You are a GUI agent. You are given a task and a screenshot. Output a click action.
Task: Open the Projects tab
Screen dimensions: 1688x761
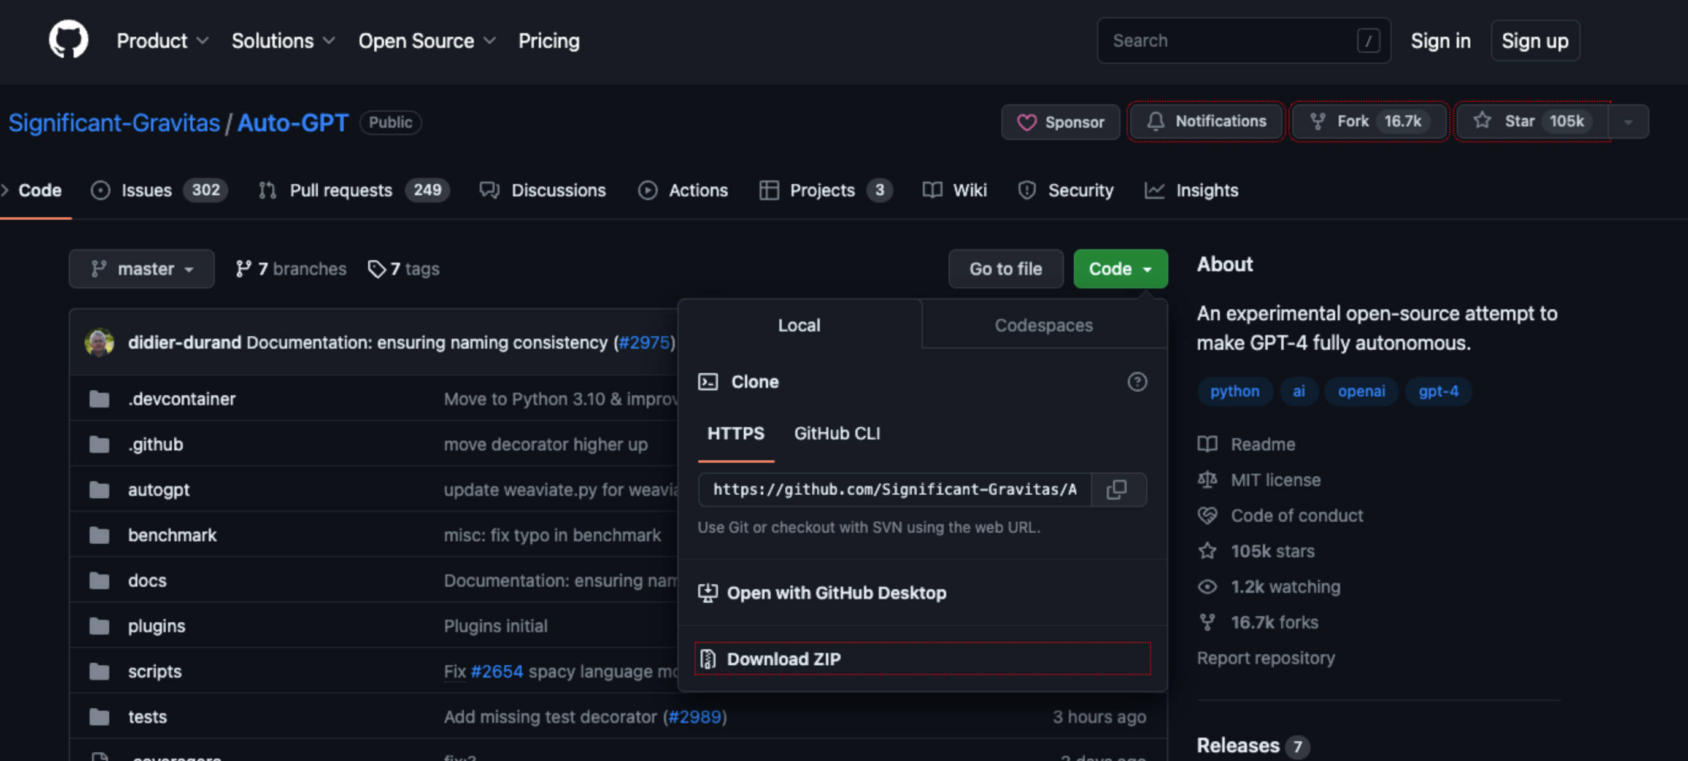pos(826,190)
